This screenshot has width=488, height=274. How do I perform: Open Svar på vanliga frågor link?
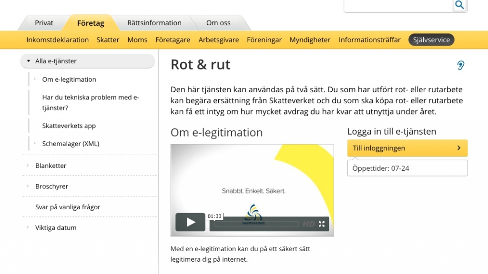pos(68,207)
